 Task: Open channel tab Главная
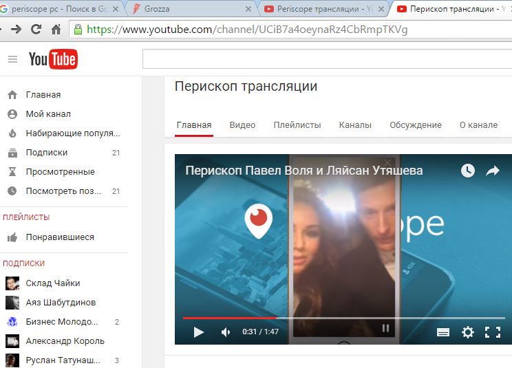pyautogui.click(x=194, y=125)
